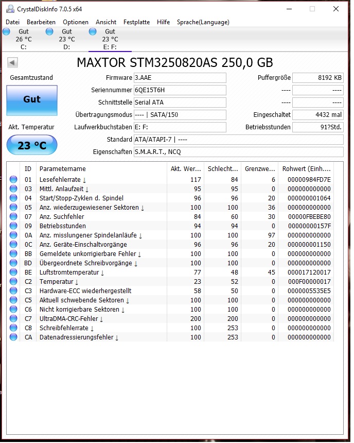The image size is (354, 443).
Task: Click status icon for Mittl. Anlaufzeit row
Action: click(13, 189)
